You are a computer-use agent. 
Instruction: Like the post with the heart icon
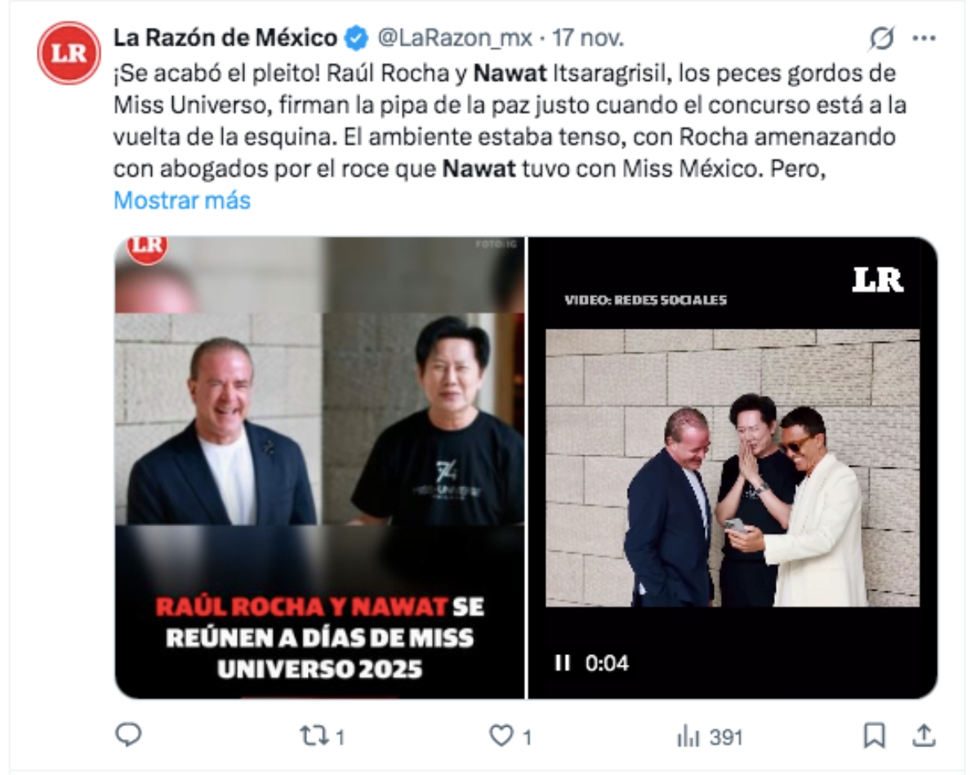click(x=500, y=737)
